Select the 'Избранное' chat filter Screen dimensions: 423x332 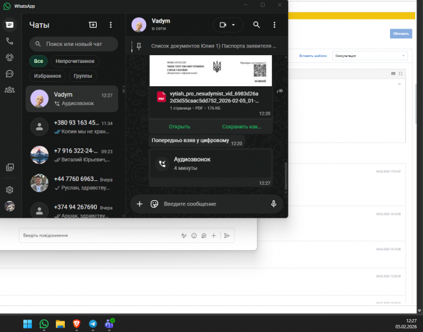[x=47, y=76]
